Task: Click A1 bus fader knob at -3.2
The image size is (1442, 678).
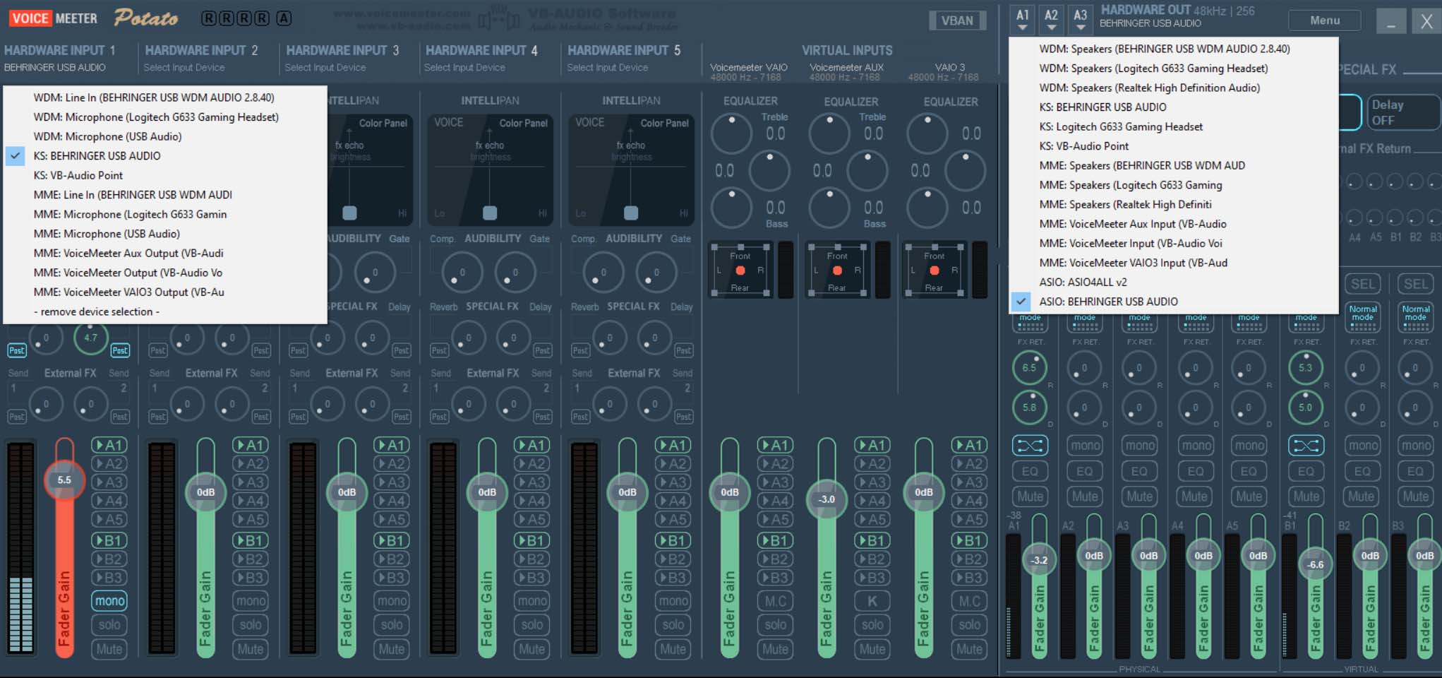Action: [x=1040, y=560]
